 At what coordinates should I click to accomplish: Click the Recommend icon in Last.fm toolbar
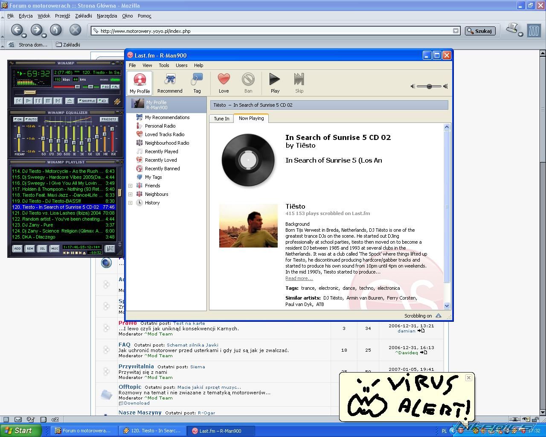170,83
